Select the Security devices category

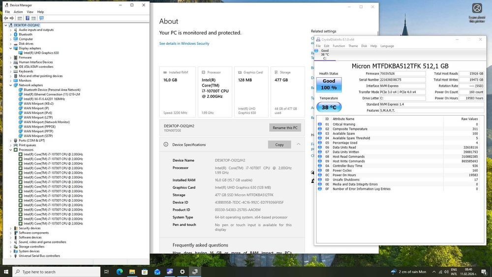[30, 228]
